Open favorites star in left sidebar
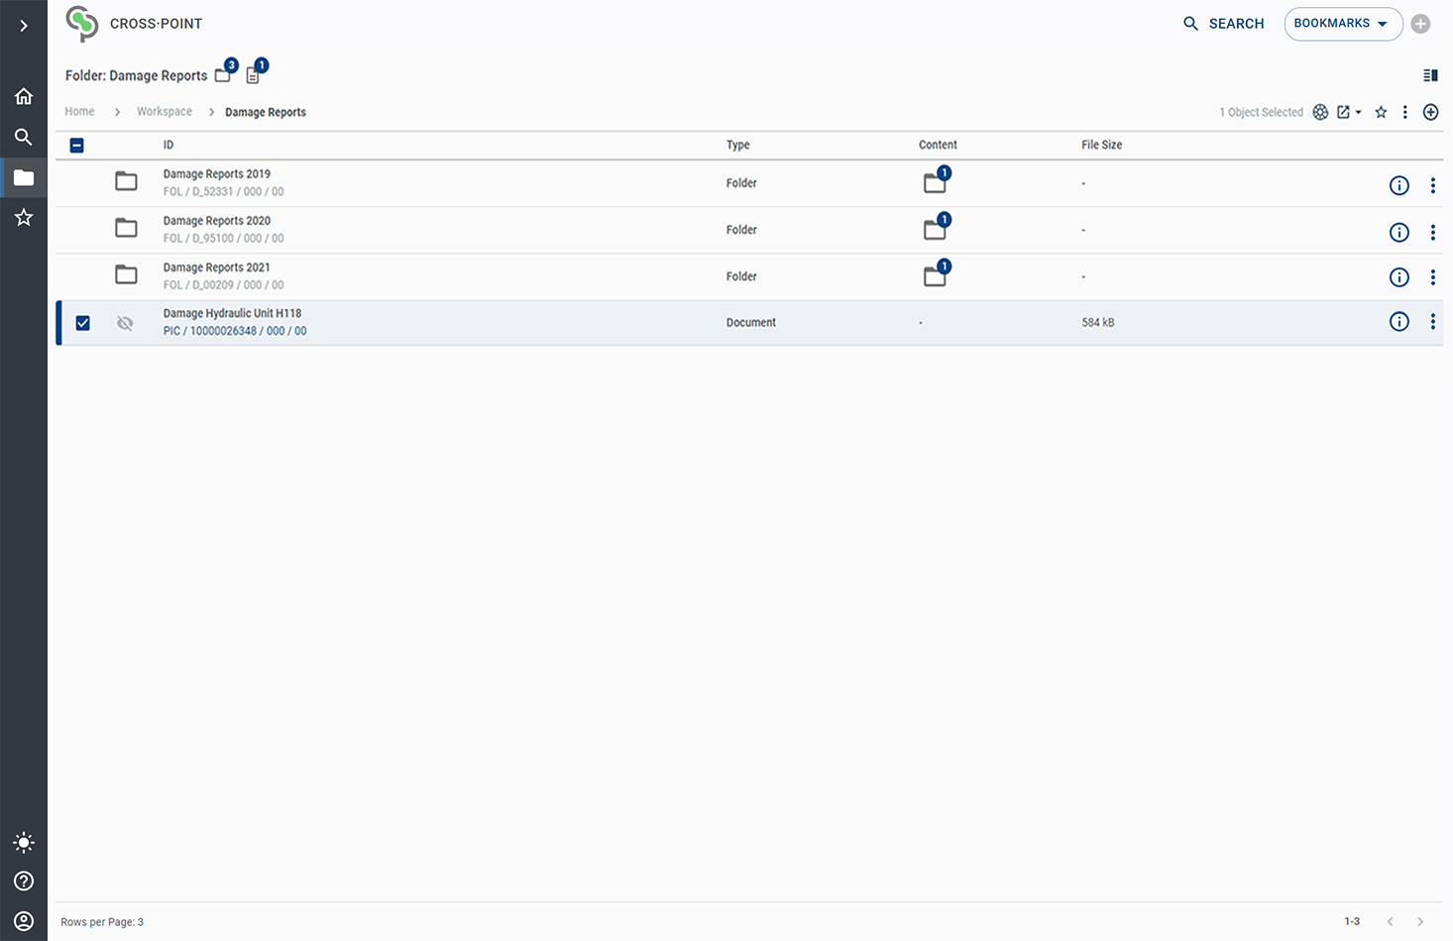The height and width of the screenshot is (941, 1453). [24, 218]
